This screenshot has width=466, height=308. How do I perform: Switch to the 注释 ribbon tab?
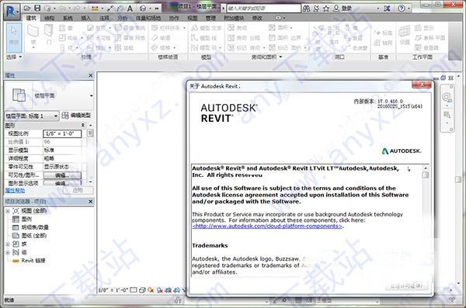point(104,18)
